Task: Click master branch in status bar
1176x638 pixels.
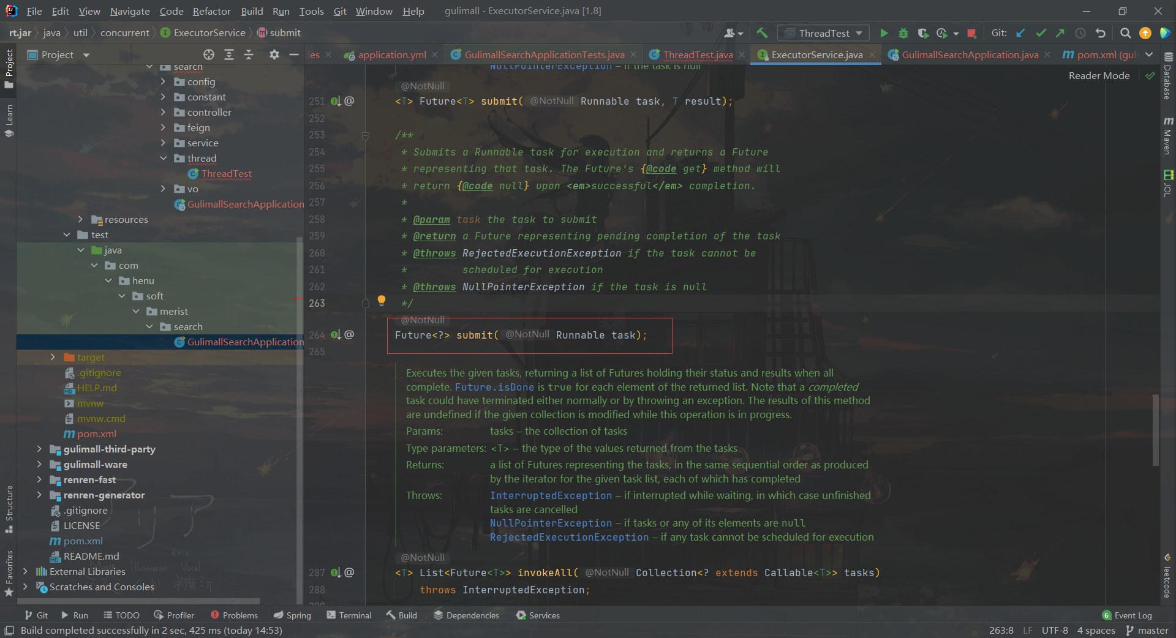Action: click(x=1147, y=631)
